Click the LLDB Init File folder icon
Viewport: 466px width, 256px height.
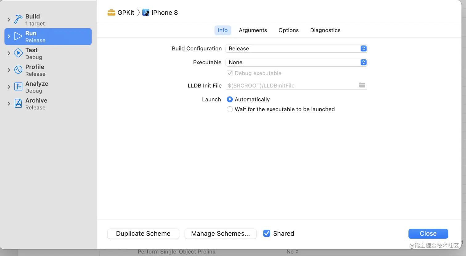tap(362, 85)
